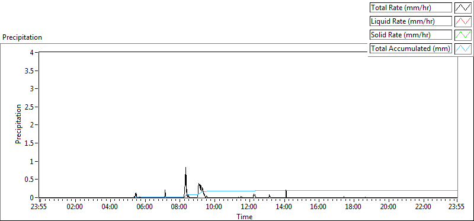Click the x-axis label 02:00
The width and height of the screenshot is (474, 221).
75,207
